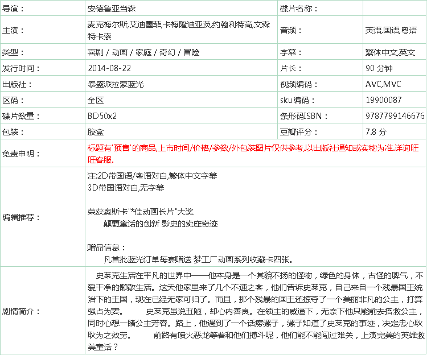Image resolution: width=427 pixels, height=355 pixels.
Task: Click Douban rating 7.8 分
Action: pos(376,132)
